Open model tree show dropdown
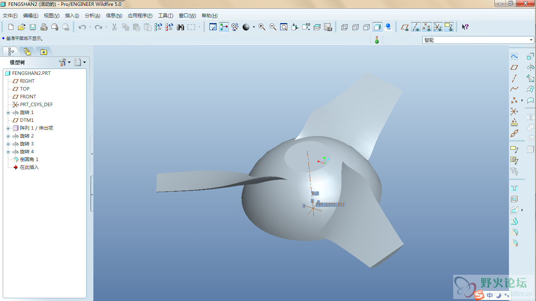The image size is (536, 301). point(80,62)
